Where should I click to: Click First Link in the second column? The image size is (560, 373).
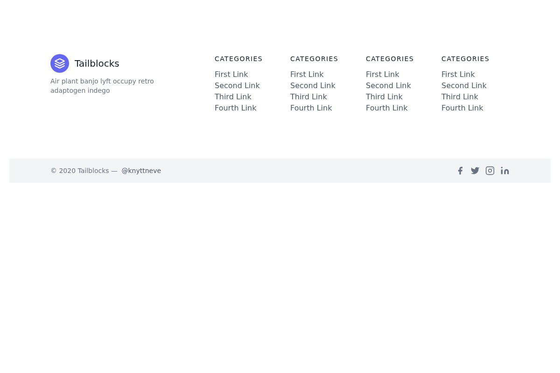click(x=307, y=74)
